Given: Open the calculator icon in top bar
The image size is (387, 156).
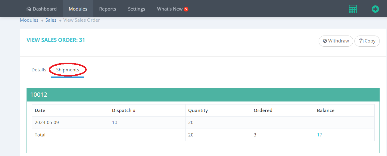Looking at the screenshot, I should (352, 9).
